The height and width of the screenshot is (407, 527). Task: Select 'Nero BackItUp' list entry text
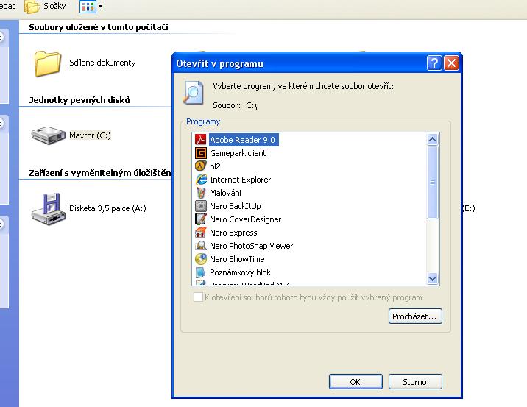236,206
